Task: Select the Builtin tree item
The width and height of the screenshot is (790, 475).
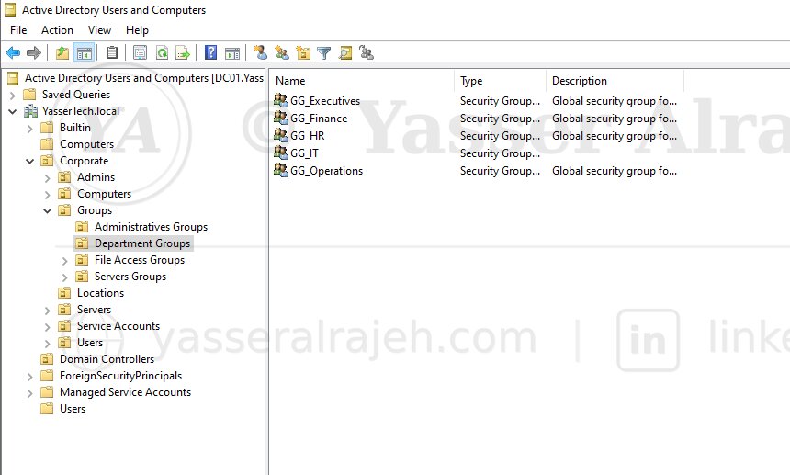Action: [x=74, y=128]
